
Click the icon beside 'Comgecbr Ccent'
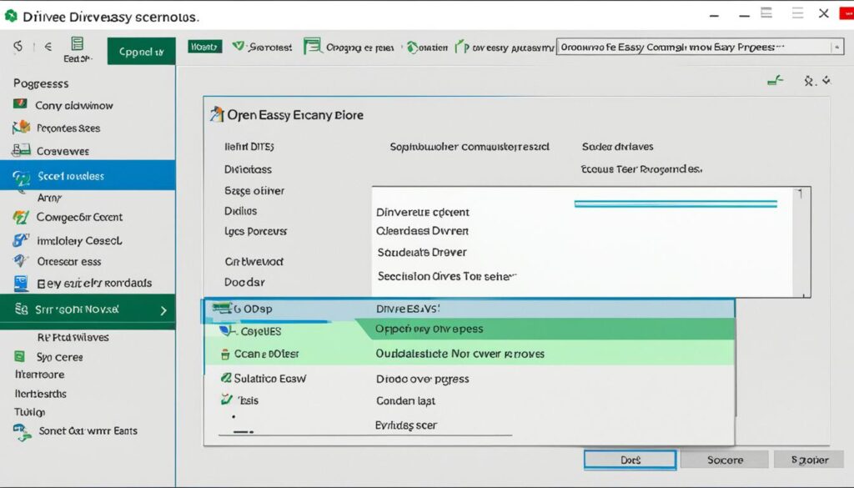point(21,218)
